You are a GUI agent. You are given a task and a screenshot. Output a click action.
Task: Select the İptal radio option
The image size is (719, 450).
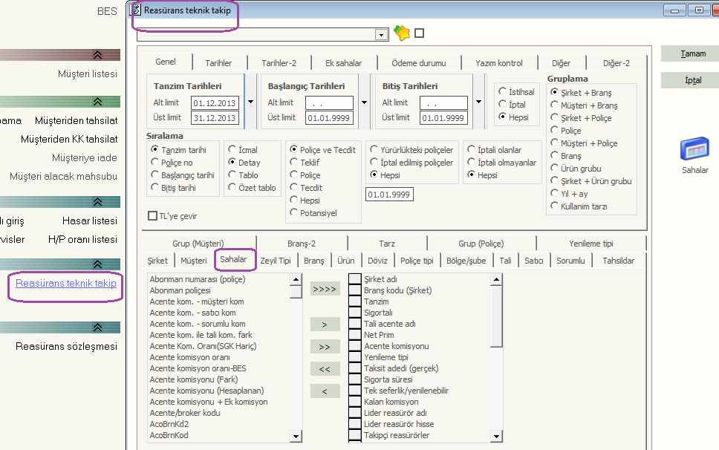(x=503, y=105)
